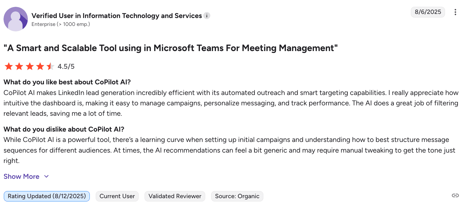
Task: Click the "What do you dislike" heading
Action: pyautogui.click(x=64, y=129)
